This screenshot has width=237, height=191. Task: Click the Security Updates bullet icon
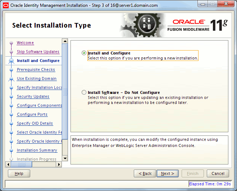click(x=12, y=96)
